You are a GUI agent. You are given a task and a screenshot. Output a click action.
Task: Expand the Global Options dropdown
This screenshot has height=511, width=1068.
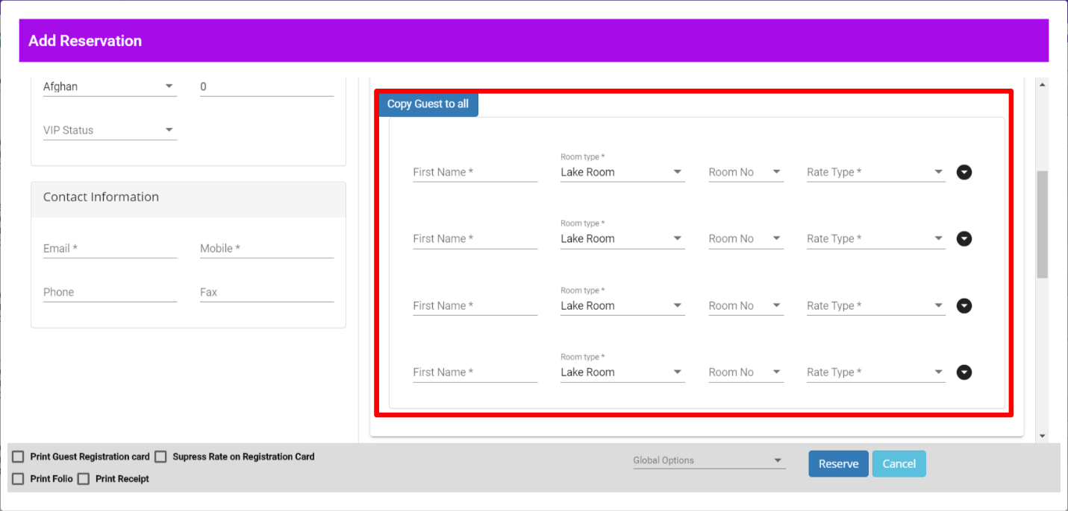[x=708, y=460]
